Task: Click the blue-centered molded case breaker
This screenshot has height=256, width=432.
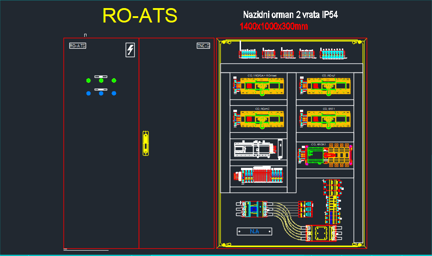Action: (x=255, y=209)
